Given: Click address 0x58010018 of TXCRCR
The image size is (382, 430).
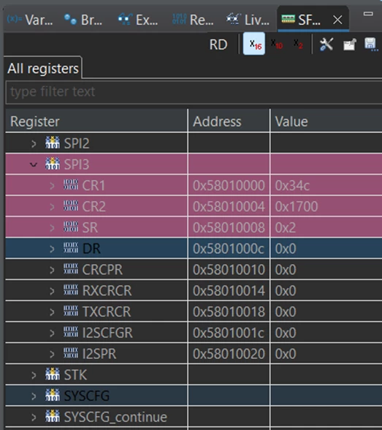Looking at the screenshot, I should pos(229,312).
